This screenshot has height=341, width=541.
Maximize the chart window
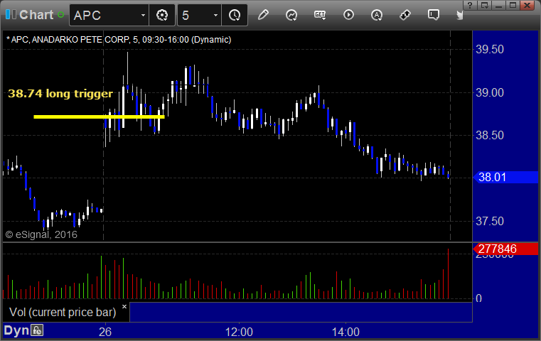[513, 5]
